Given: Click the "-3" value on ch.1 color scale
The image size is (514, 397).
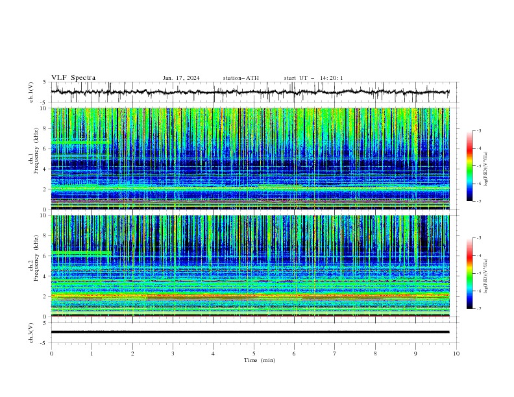Looking at the screenshot, I should click(479, 130).
